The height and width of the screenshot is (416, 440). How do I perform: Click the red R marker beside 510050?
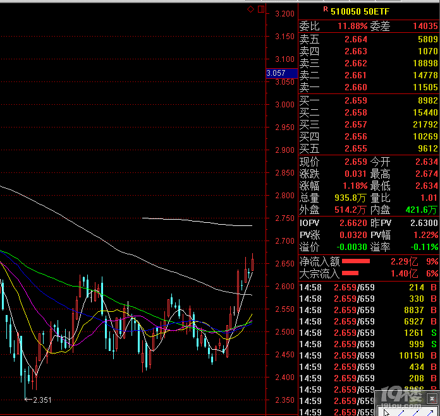click(x=326, y=9)
